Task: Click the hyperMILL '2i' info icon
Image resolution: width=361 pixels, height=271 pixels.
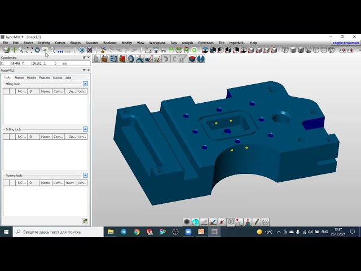Action: [x=157, y=59]
